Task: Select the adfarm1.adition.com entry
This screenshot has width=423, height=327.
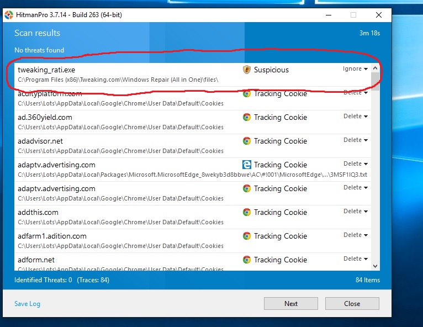Action: [193, 241]
